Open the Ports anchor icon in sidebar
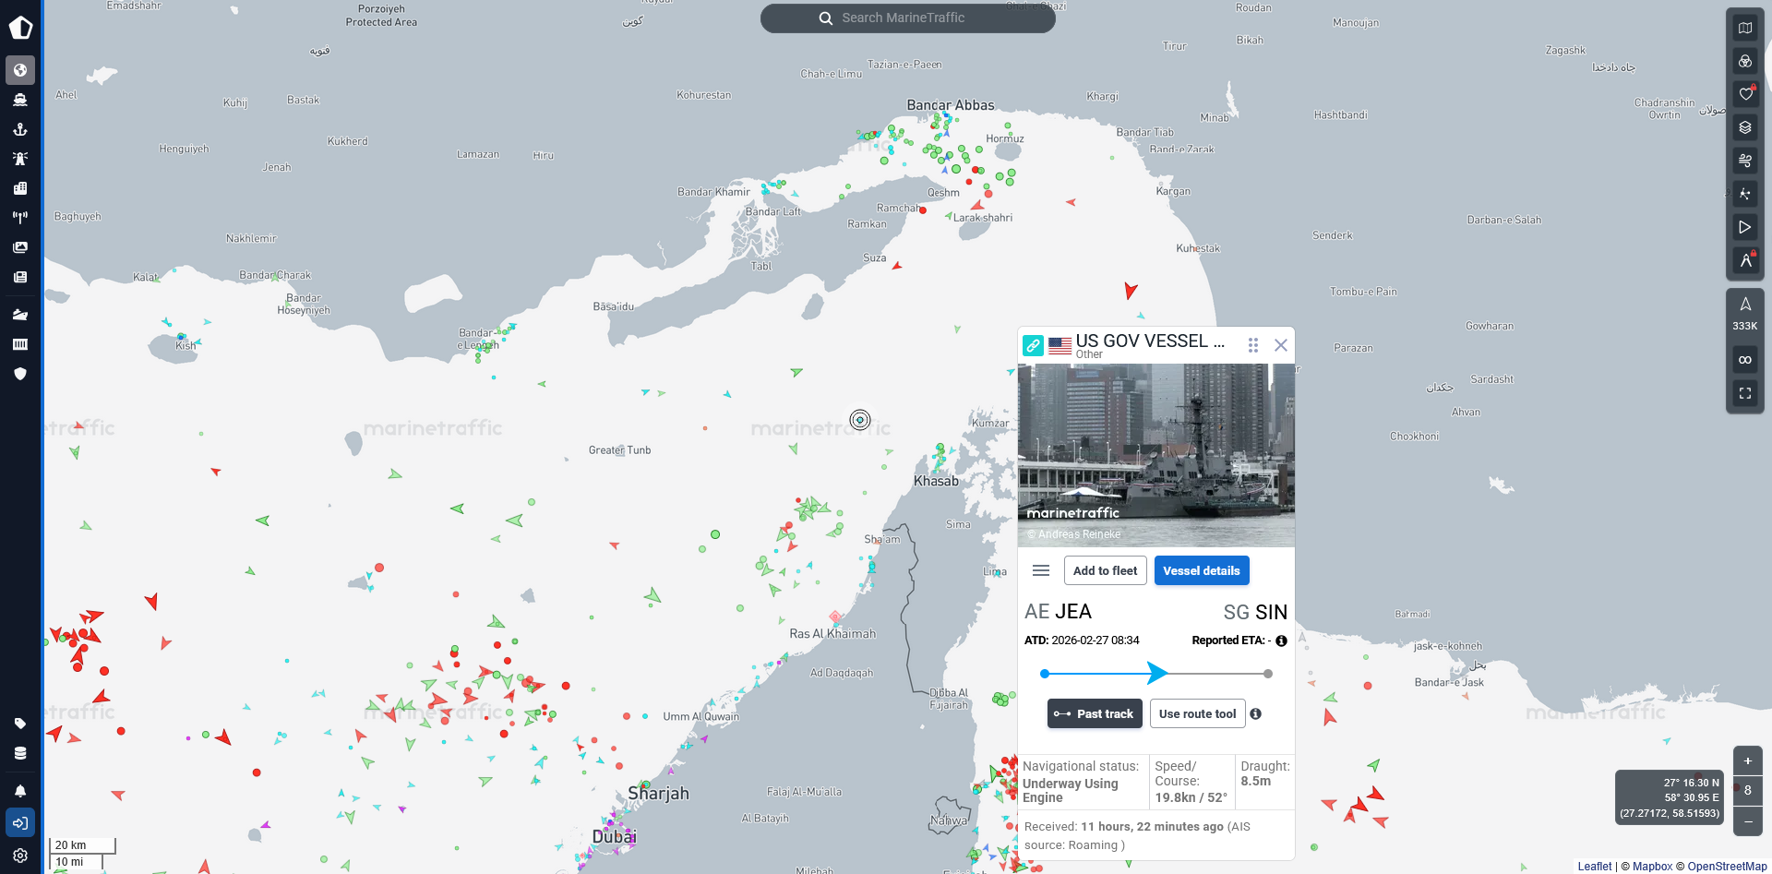Image resolution: width=1772 pixels, height=874 pixels. tap(20, 129)
